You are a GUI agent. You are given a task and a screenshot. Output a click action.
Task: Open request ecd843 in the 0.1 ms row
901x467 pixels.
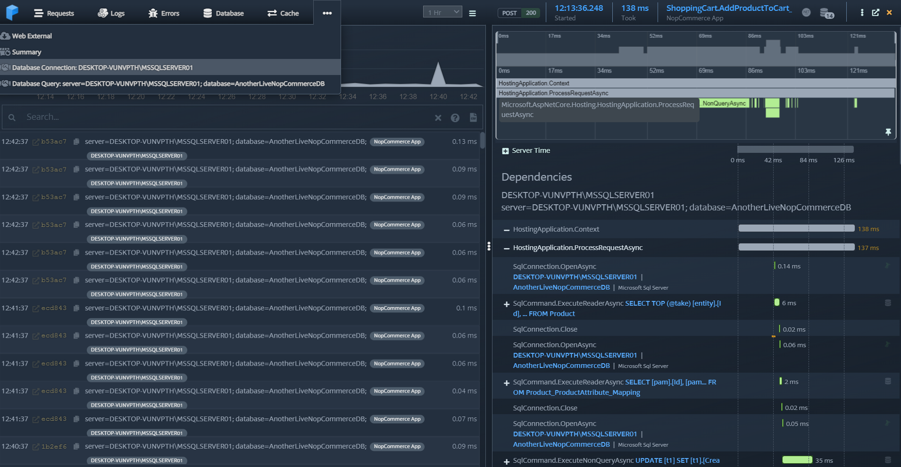(36, 309)
